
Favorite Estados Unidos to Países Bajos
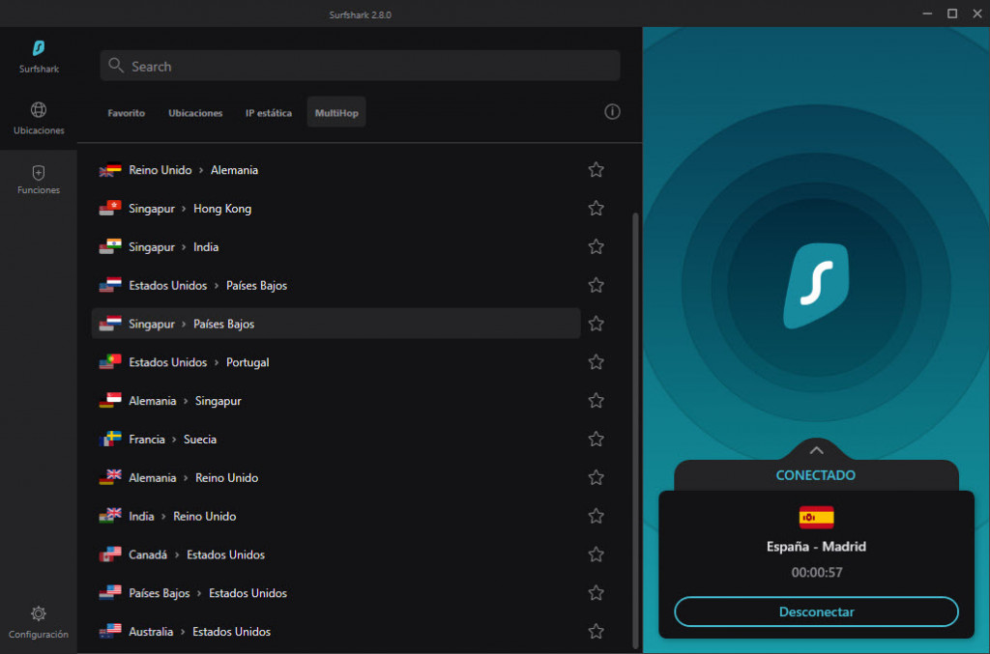coord(596,285)
